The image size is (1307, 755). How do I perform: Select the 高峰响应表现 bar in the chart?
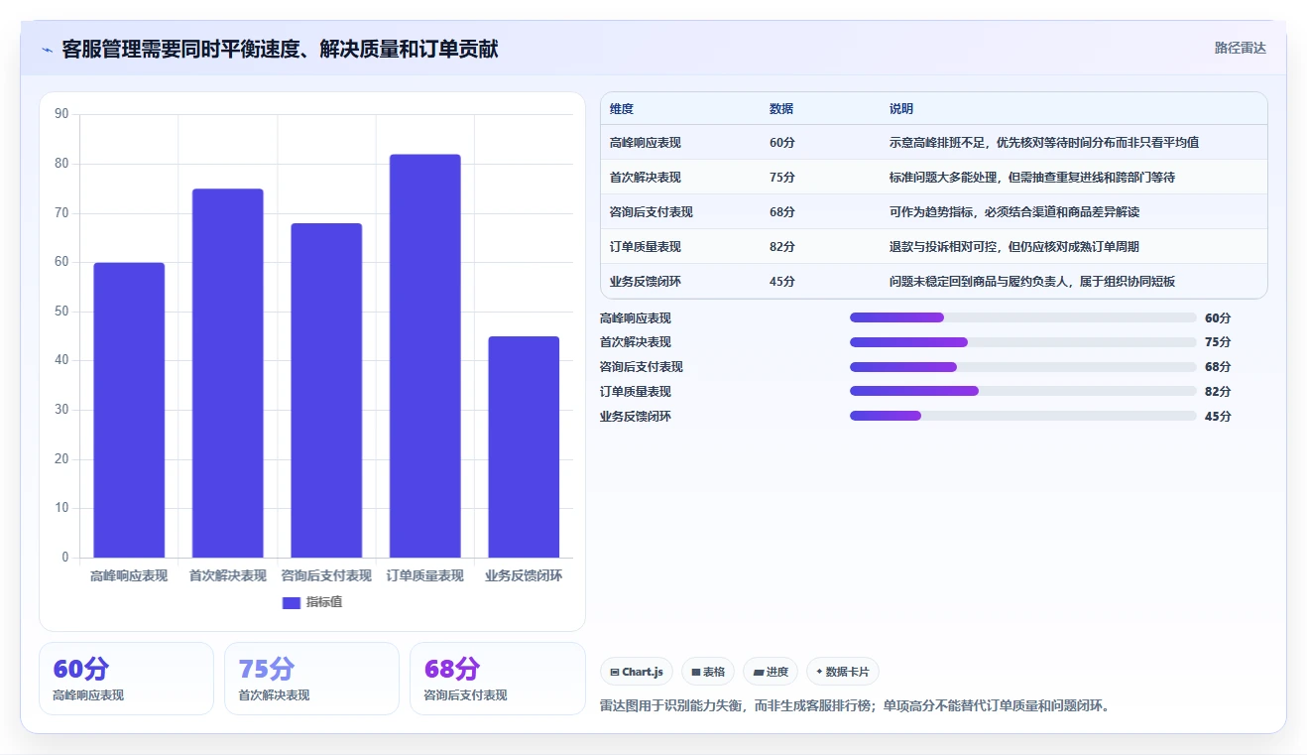point(129,410)
